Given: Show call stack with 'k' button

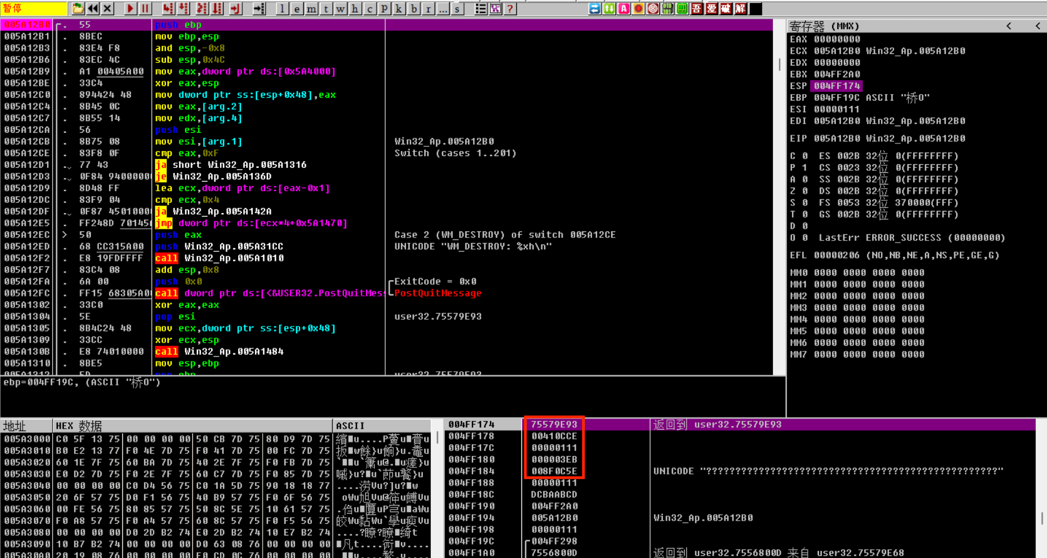Looking at the screenshot, I should [399, 8].
